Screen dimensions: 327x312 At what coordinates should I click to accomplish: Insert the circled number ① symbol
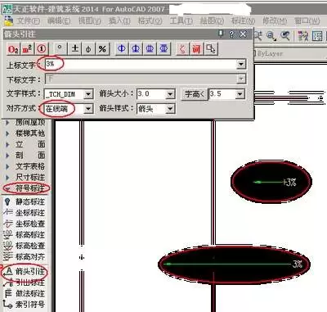41,49
